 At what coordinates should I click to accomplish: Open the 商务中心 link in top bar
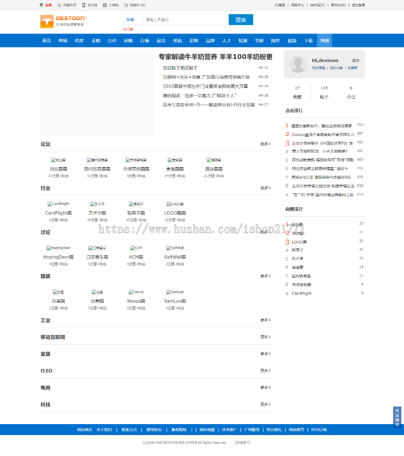(297, 5)
